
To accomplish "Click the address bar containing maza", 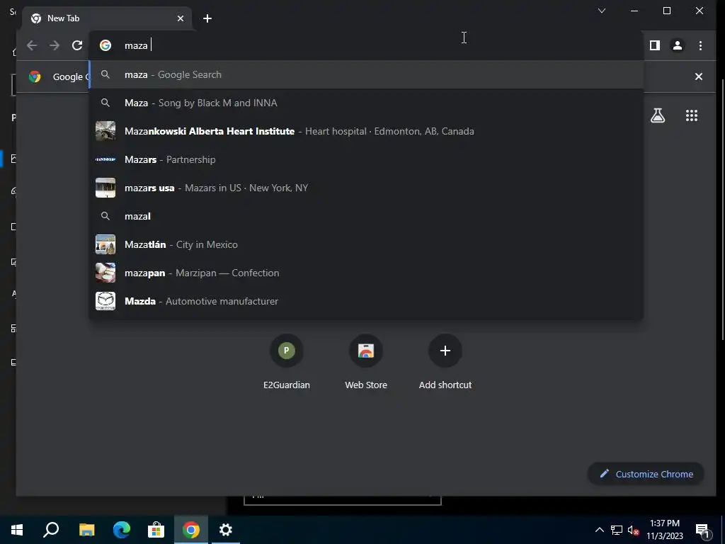I will (x=365, y=45).
